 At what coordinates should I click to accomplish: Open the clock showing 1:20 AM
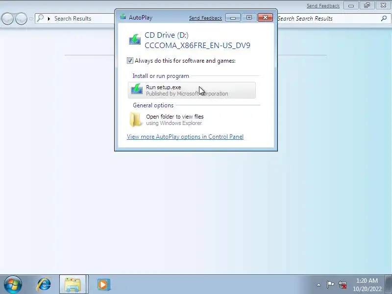[x=367, y=285]
